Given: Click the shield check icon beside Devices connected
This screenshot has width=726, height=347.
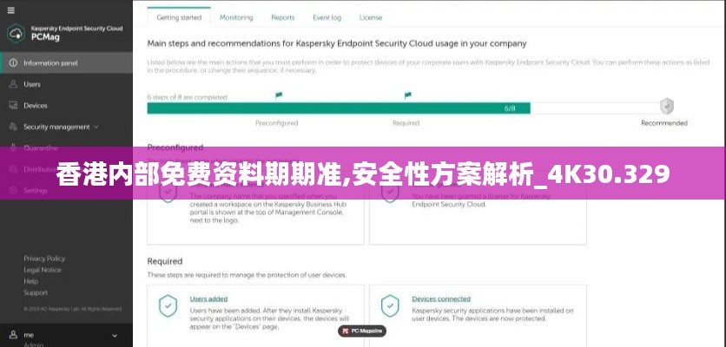Looking at the screenshot, I should (x=390, y=305).
